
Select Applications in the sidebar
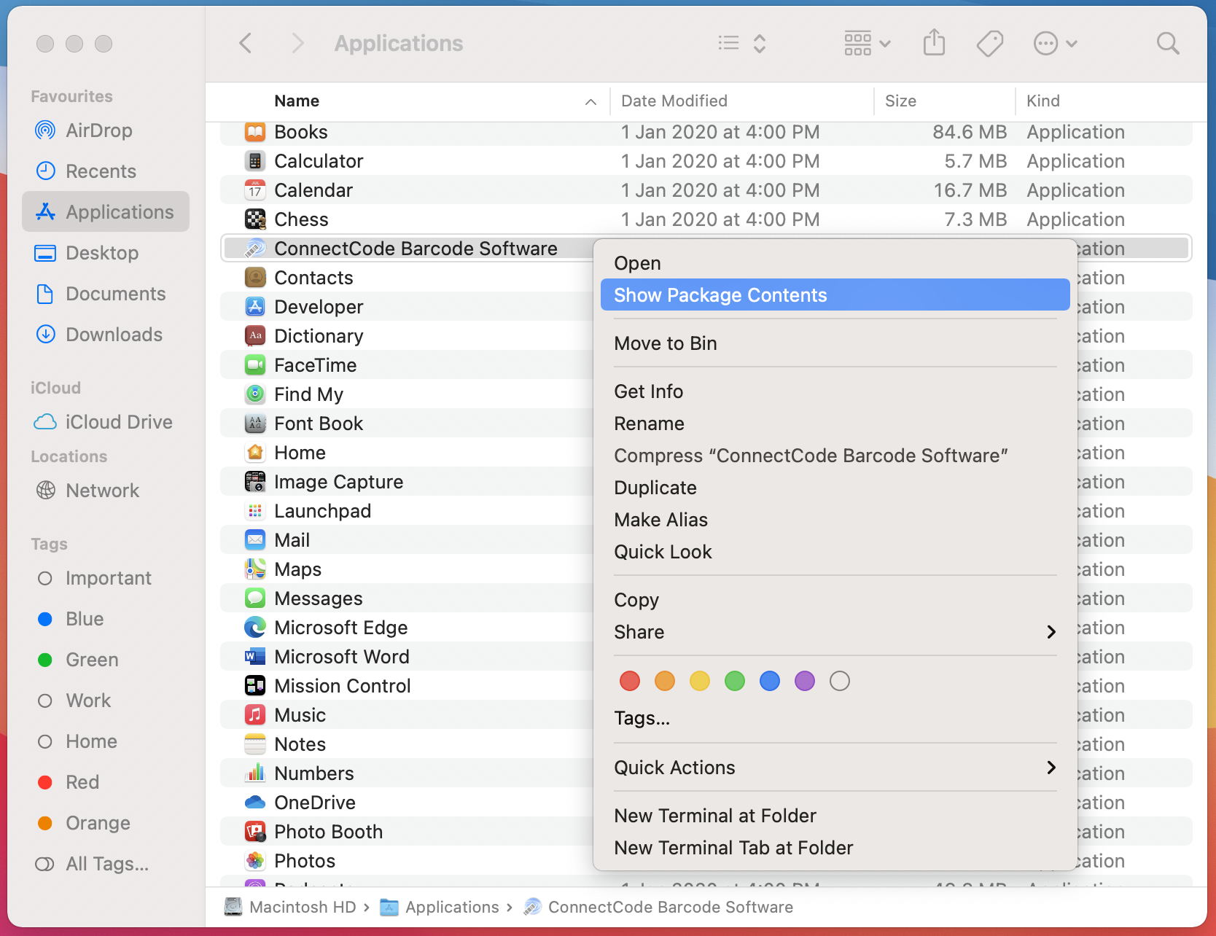106,212
